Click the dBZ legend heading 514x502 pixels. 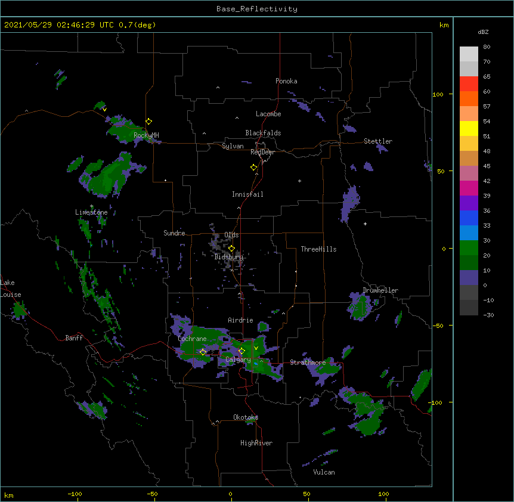[483, 32]
